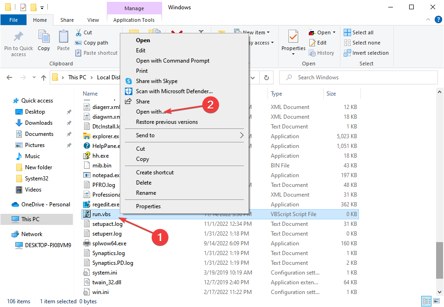Click the Edit icon in the Open group
Viewport: 444px width, 307px height.
coord(312,43)
